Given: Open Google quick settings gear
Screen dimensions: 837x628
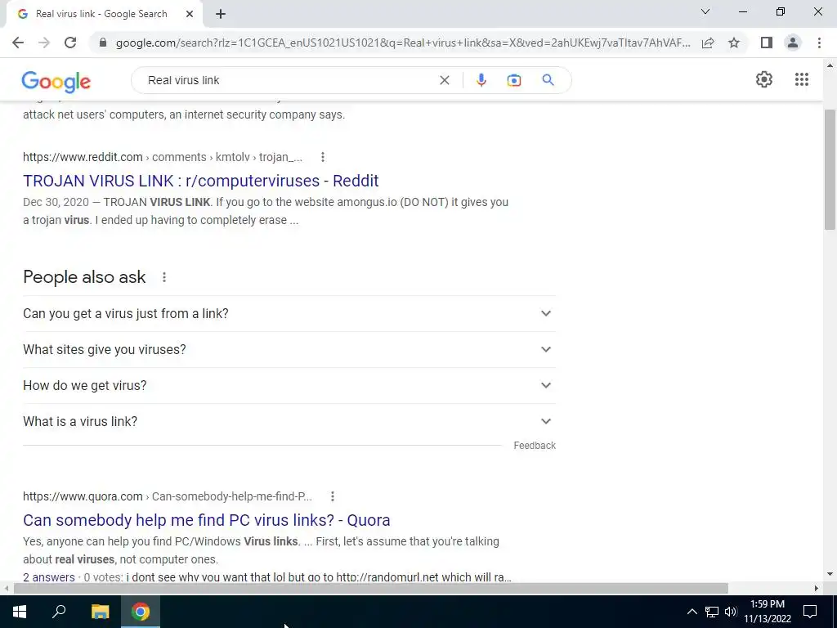Looking at the screenshot, I should click(764, 79).
